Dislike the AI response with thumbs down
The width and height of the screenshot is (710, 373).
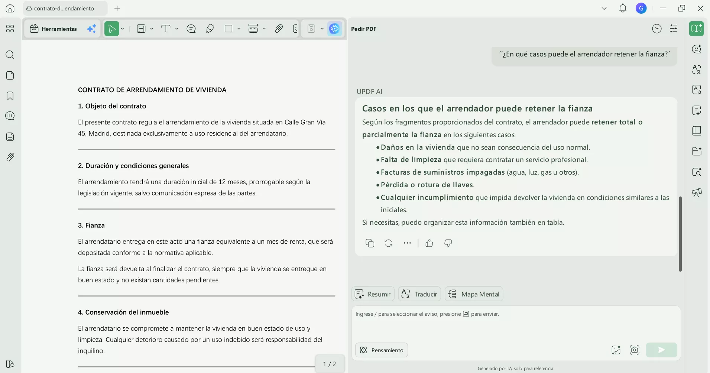tap(448, 243)
